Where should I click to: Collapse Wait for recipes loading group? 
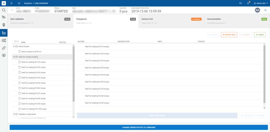coord(14,57)
